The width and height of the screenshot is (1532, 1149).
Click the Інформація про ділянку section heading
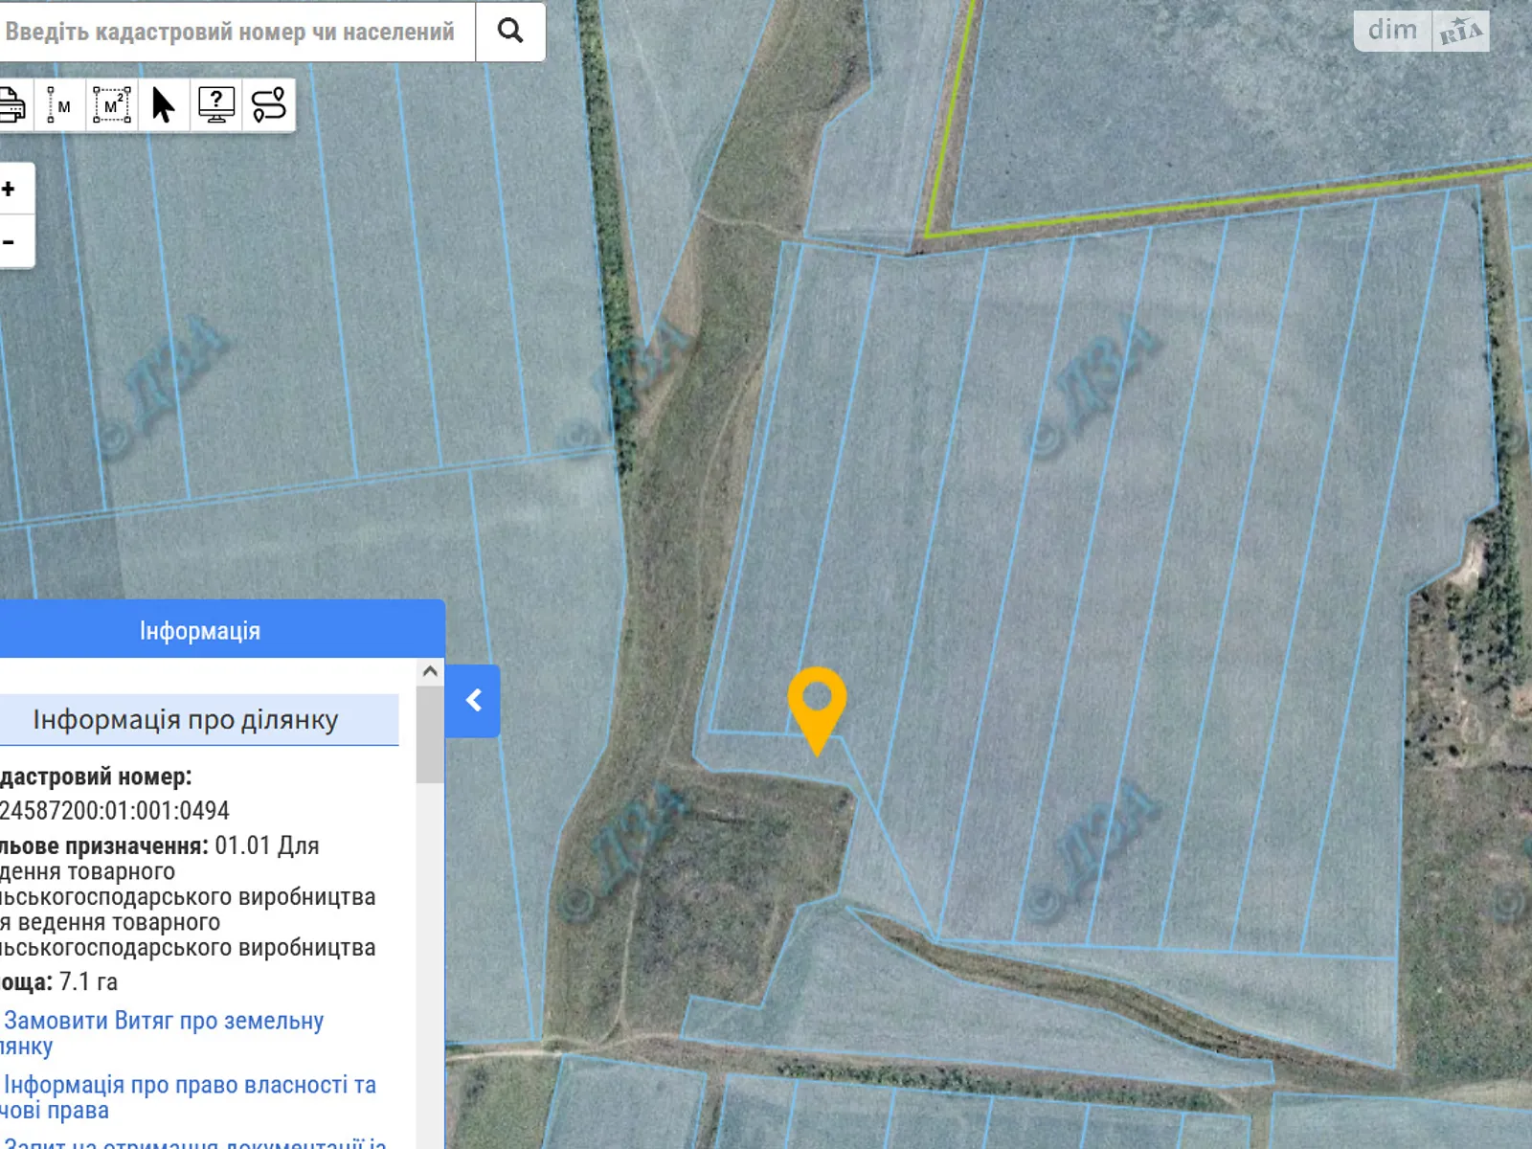[x=186, y=719]
